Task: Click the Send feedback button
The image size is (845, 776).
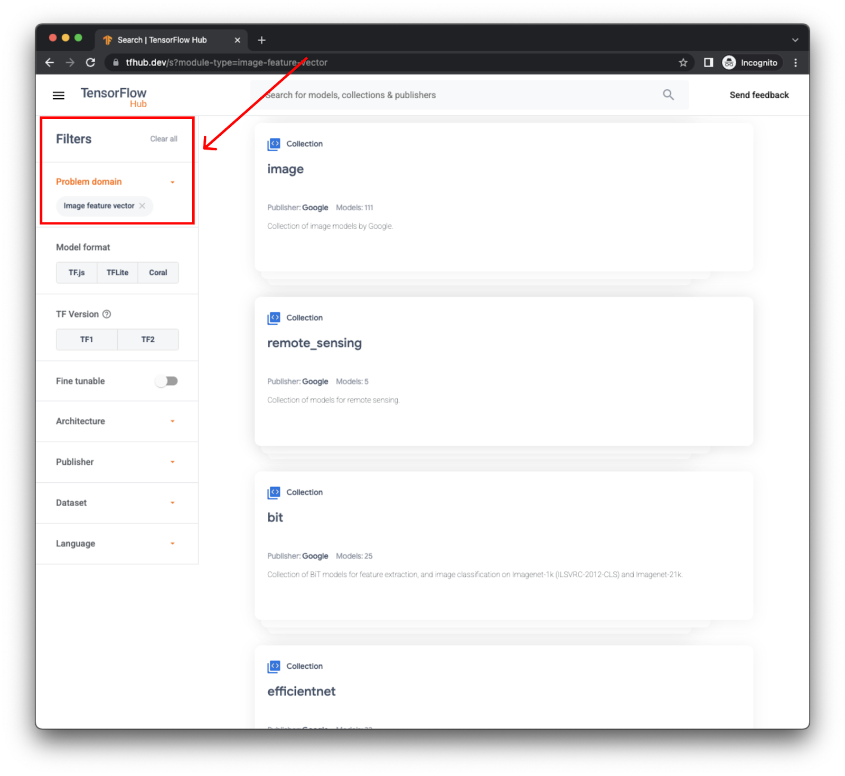Action: click(x=759, y=95)
